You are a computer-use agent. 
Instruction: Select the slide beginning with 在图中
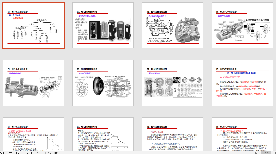[103, 134]
